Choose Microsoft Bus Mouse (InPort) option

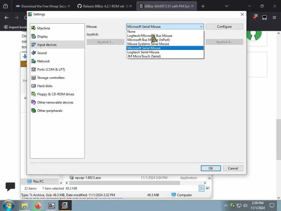click(x=165, y=40)
